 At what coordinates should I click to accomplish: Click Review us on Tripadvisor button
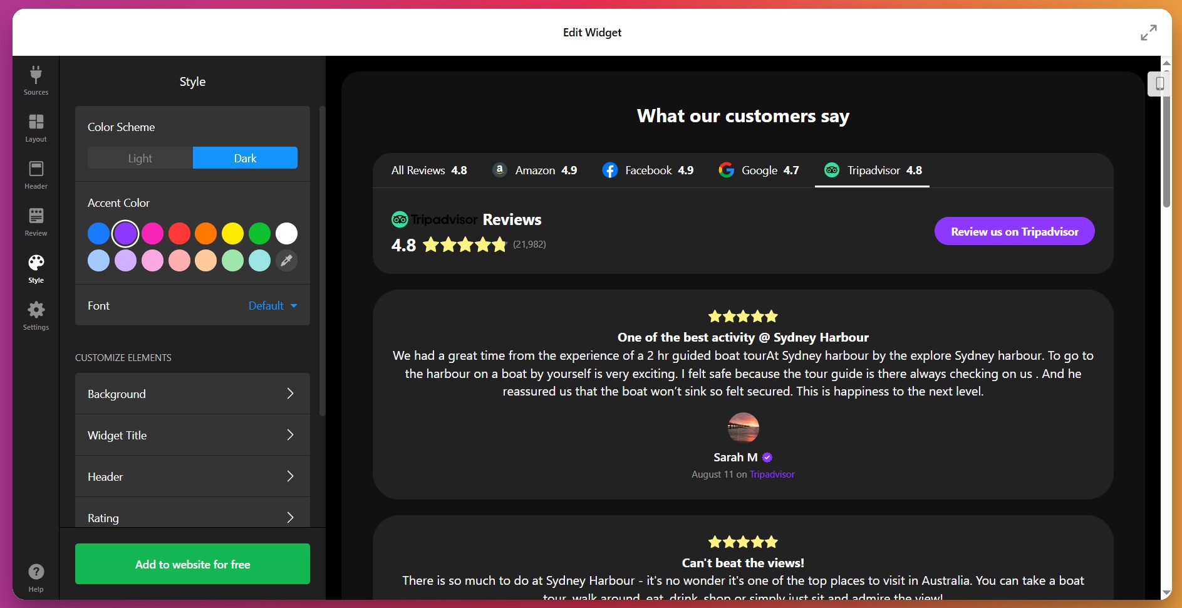(x=1014, y=231)
